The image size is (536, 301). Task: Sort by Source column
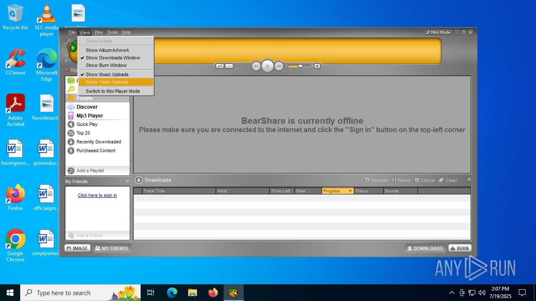[400, 191]
